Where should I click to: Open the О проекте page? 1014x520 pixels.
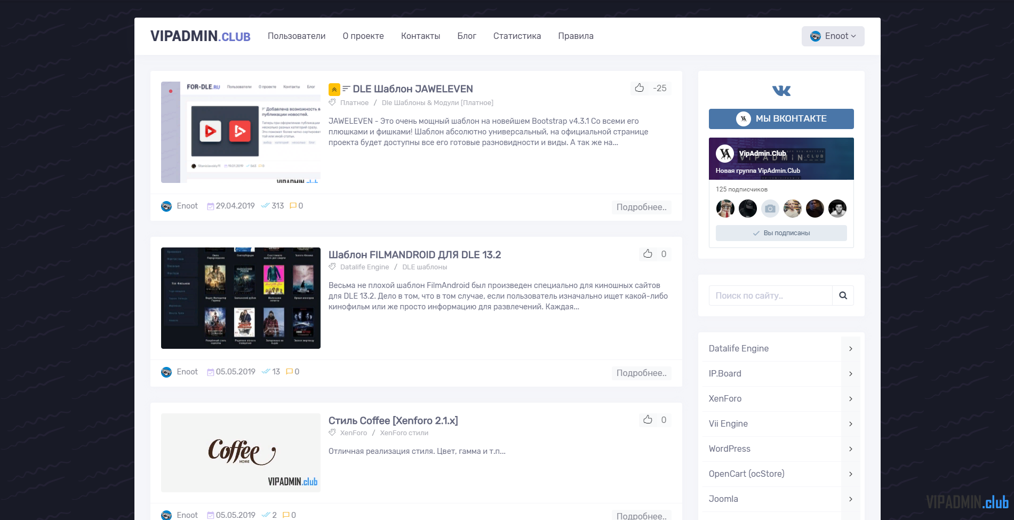point(363,36)
